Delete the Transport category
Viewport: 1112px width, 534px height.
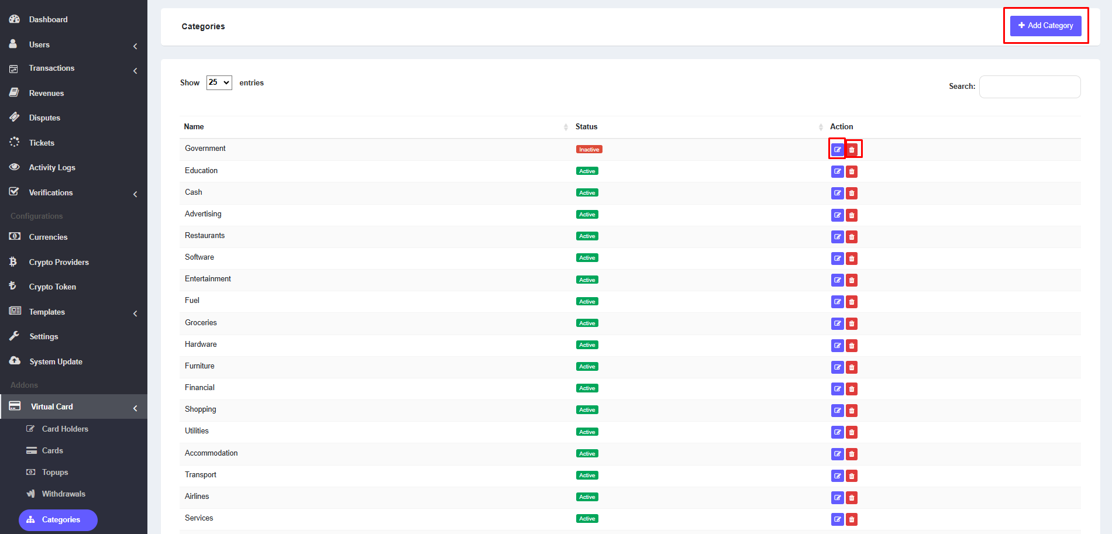click(x=852, y=476)
